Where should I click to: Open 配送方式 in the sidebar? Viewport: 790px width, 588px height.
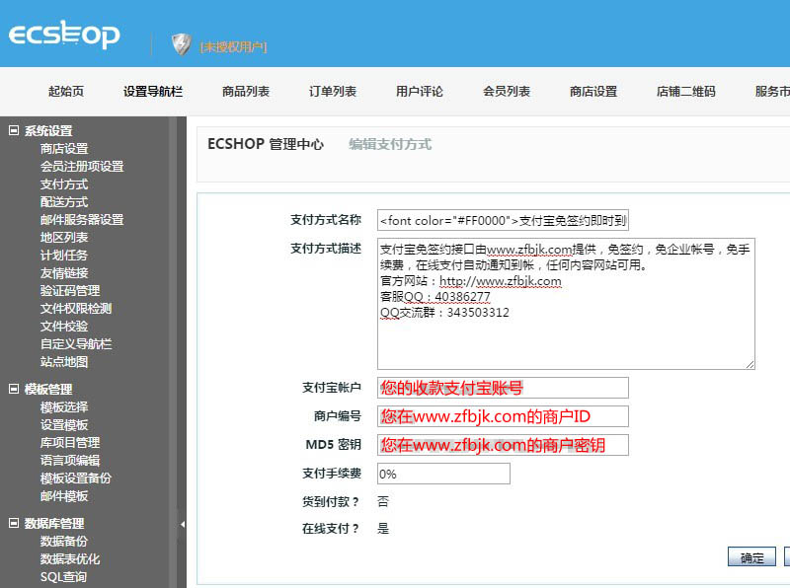(x=64, y=202)
